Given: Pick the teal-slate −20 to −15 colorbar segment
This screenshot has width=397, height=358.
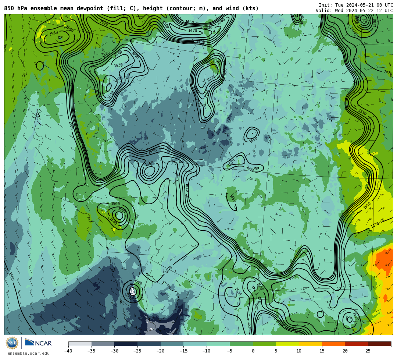Looking at the screenshot, I should click(x=172, y=344).
